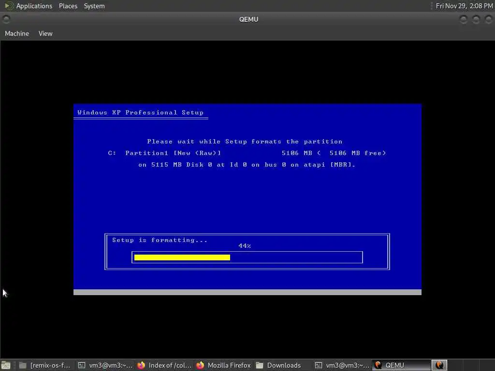Close the QEMU window

coord(488,19)
